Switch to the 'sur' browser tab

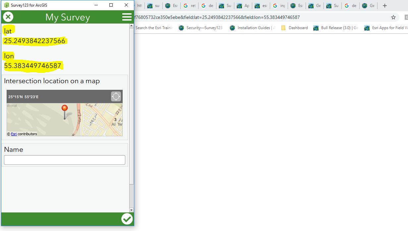pyautogui.click(x=153, y=6)
